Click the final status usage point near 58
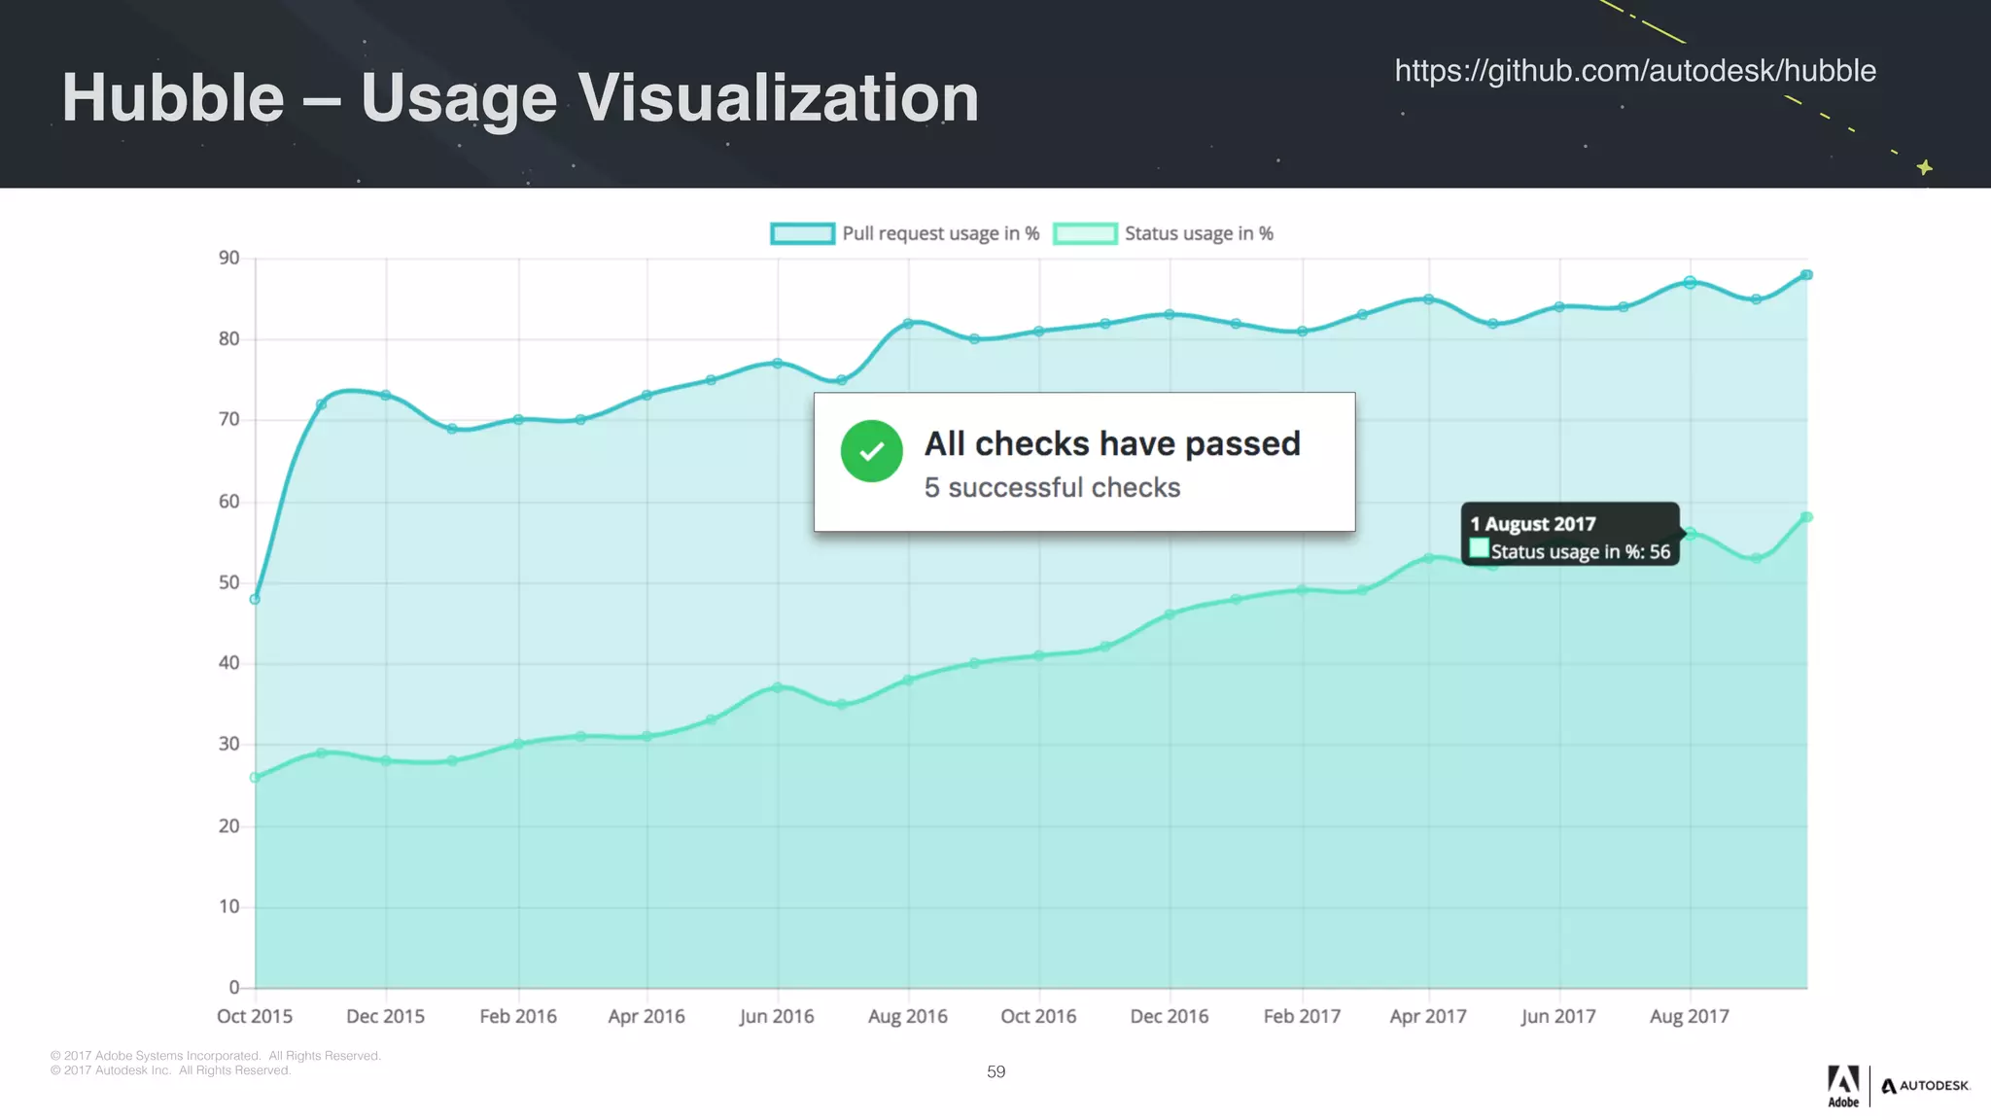Image resolution: width=1991 pixels, height=1120 pixels. (x=1806, y=517)
